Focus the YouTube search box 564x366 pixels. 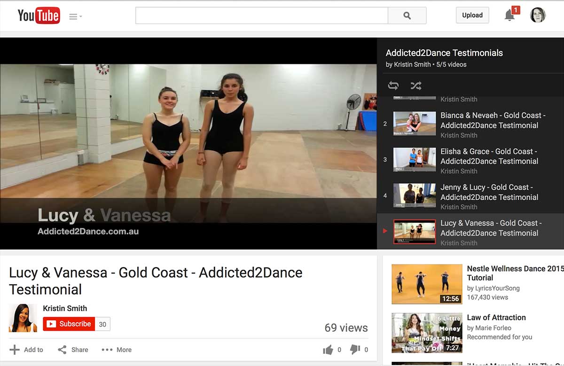[x=262, y=16]
